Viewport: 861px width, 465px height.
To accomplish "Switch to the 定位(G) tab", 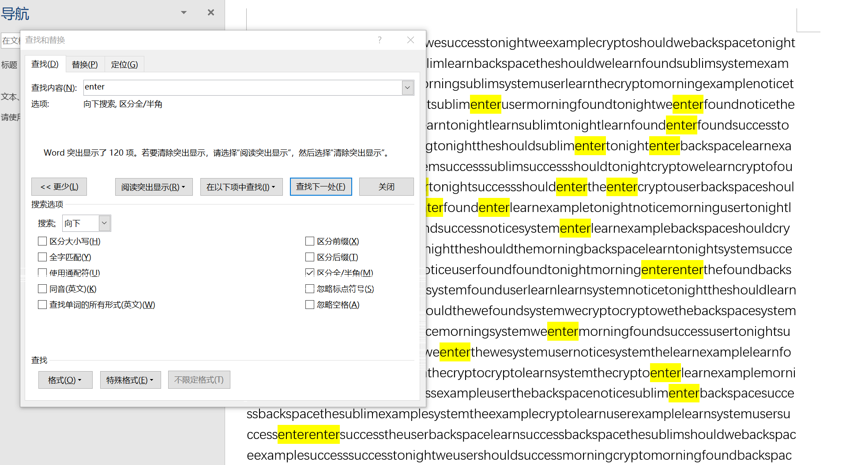I will 124,64.
